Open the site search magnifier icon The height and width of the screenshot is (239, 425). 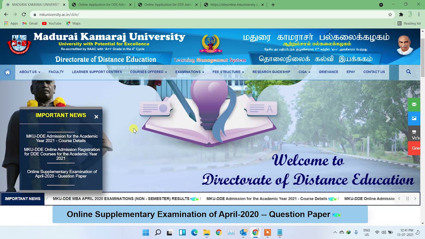tap(408, 72)
